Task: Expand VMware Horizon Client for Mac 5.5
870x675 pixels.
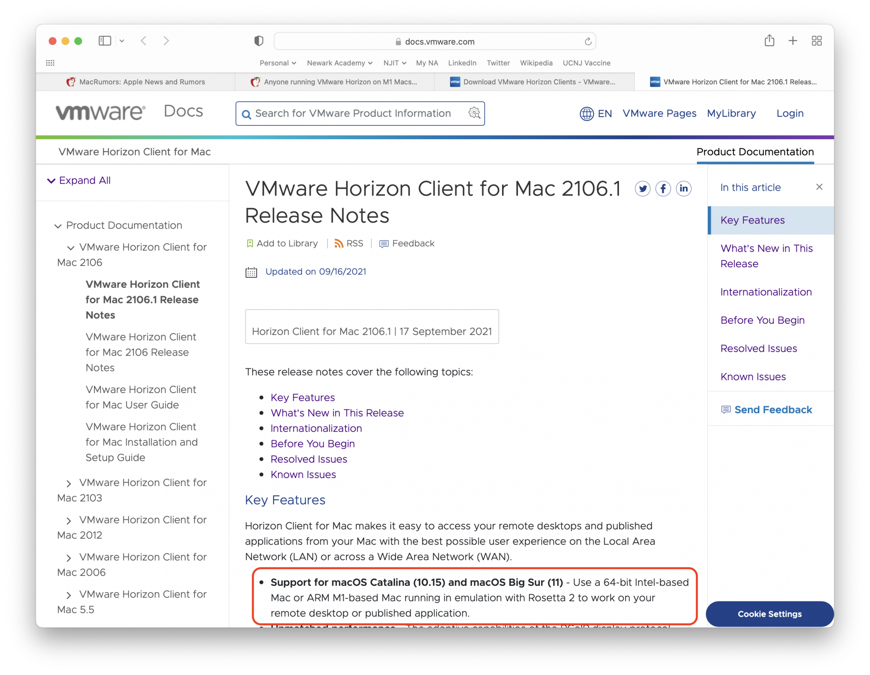Action: [68, 595]
